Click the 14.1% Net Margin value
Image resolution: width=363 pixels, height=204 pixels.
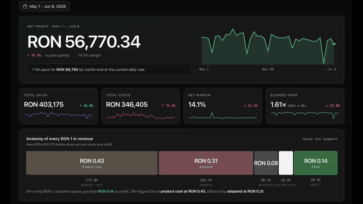(197, 105)
